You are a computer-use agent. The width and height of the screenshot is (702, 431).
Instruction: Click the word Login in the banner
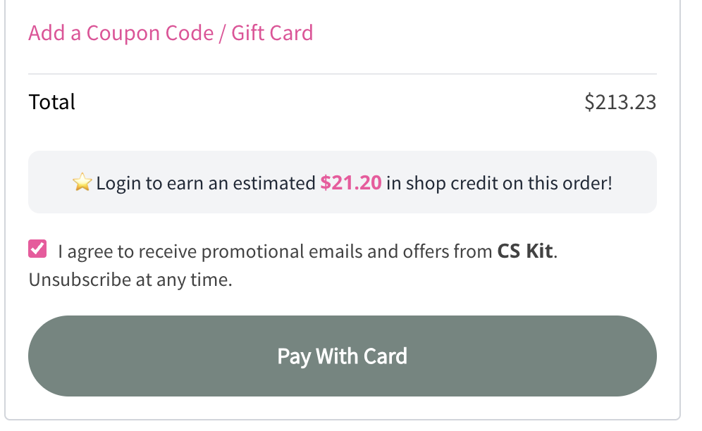click(119, 184)
